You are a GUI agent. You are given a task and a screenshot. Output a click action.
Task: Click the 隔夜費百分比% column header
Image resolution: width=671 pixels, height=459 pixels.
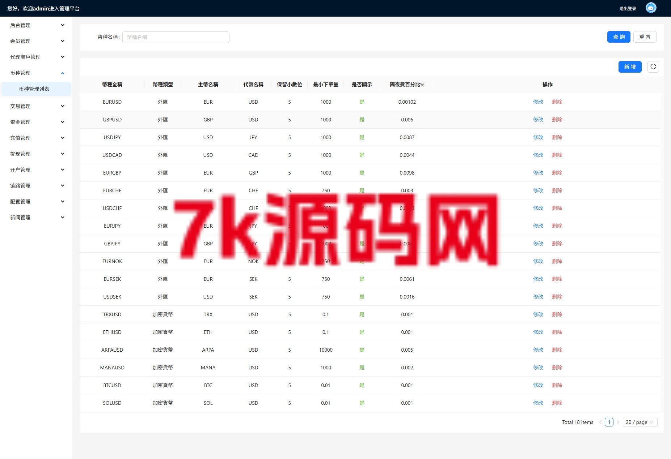(407, 85)
